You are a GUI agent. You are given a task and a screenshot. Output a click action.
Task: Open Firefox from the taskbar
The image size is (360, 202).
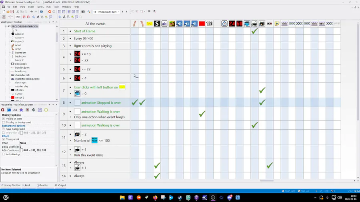pos(155,198)
